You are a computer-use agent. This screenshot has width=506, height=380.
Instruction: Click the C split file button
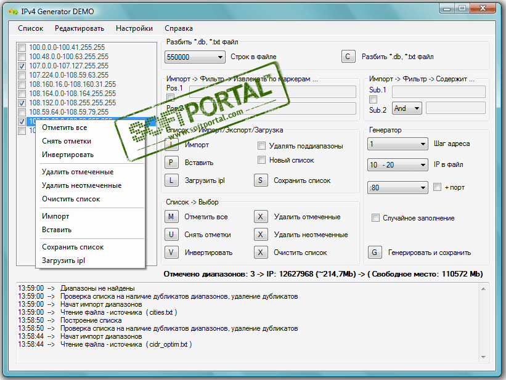click(348, 57)
